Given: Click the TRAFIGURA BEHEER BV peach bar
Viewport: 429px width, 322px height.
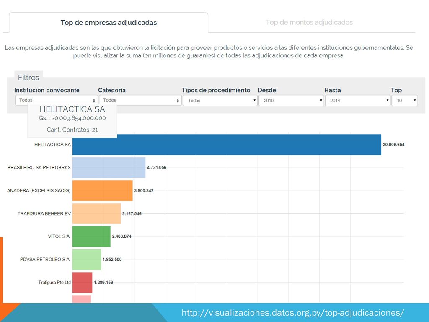Looking at the screenshot, I should point(97,213).
